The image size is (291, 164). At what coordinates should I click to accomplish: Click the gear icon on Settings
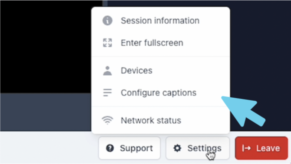click(x=177, y=148)
